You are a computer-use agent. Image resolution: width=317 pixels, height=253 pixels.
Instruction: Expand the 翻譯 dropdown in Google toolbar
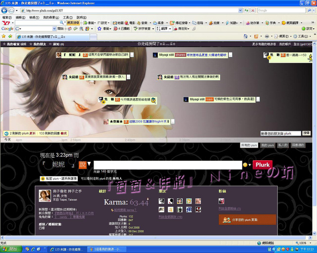pyautogui.click(x=170, y=29)
